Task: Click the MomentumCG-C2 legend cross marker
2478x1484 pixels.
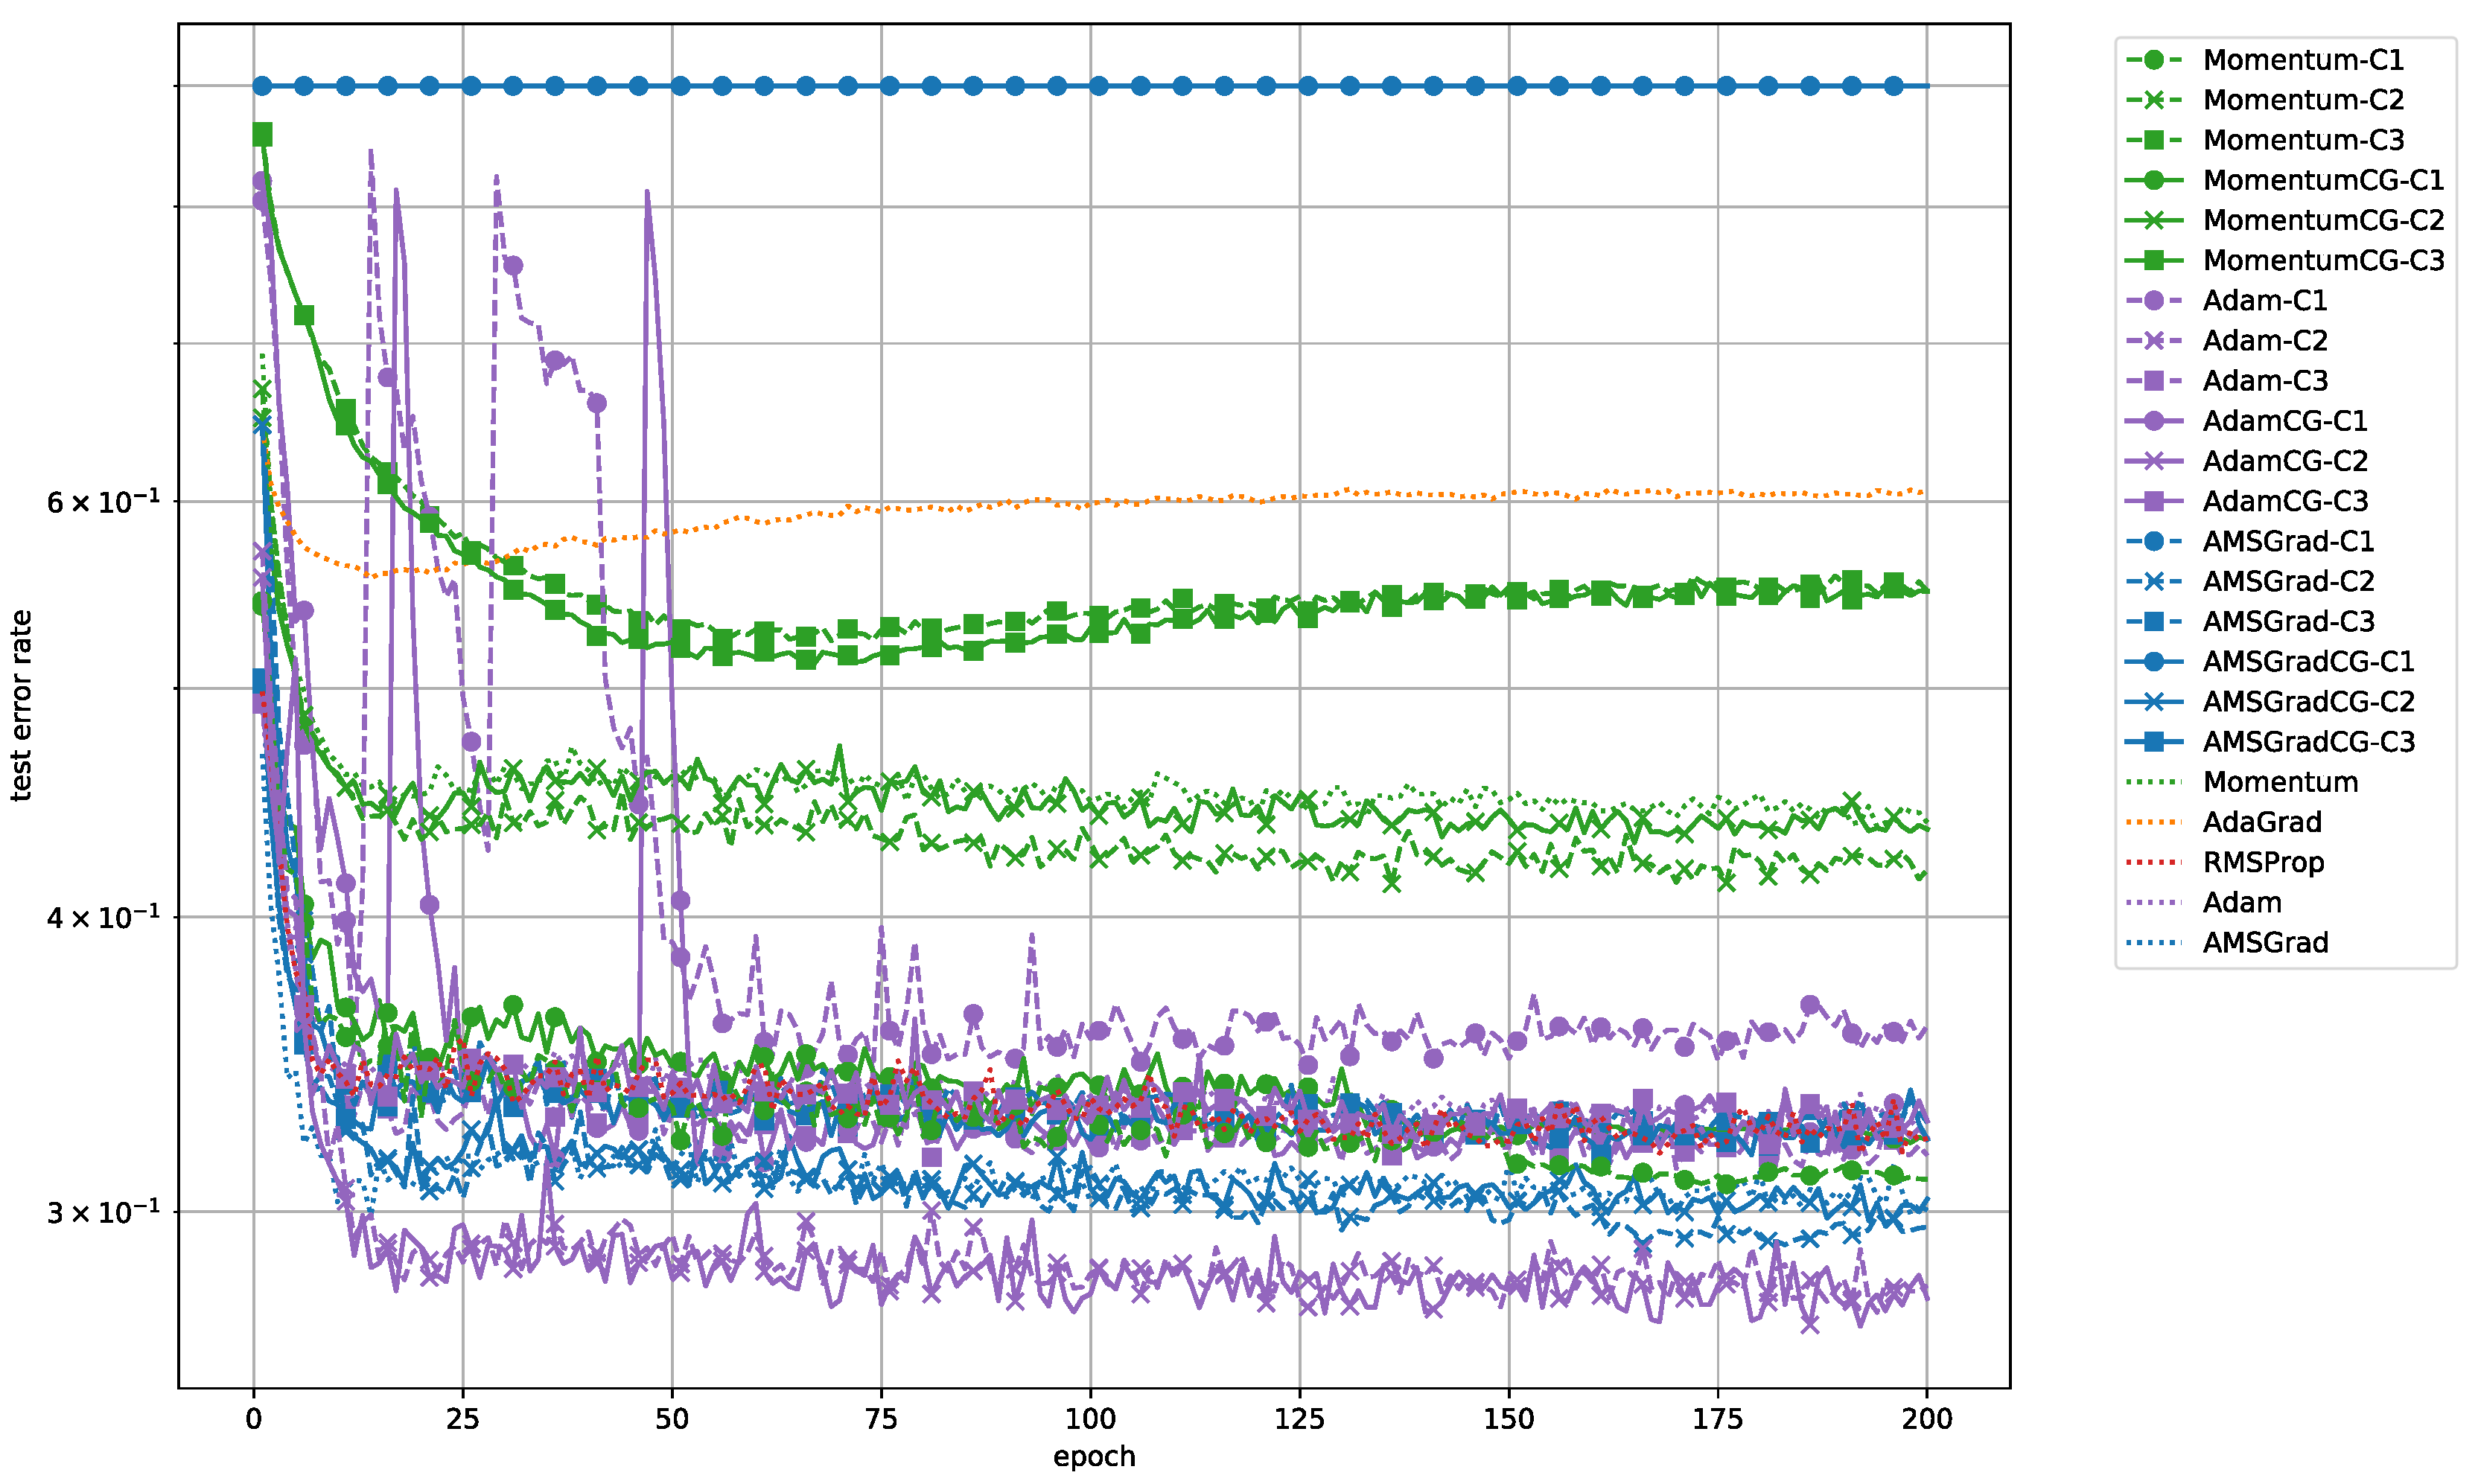Action: coord(2154,220)
